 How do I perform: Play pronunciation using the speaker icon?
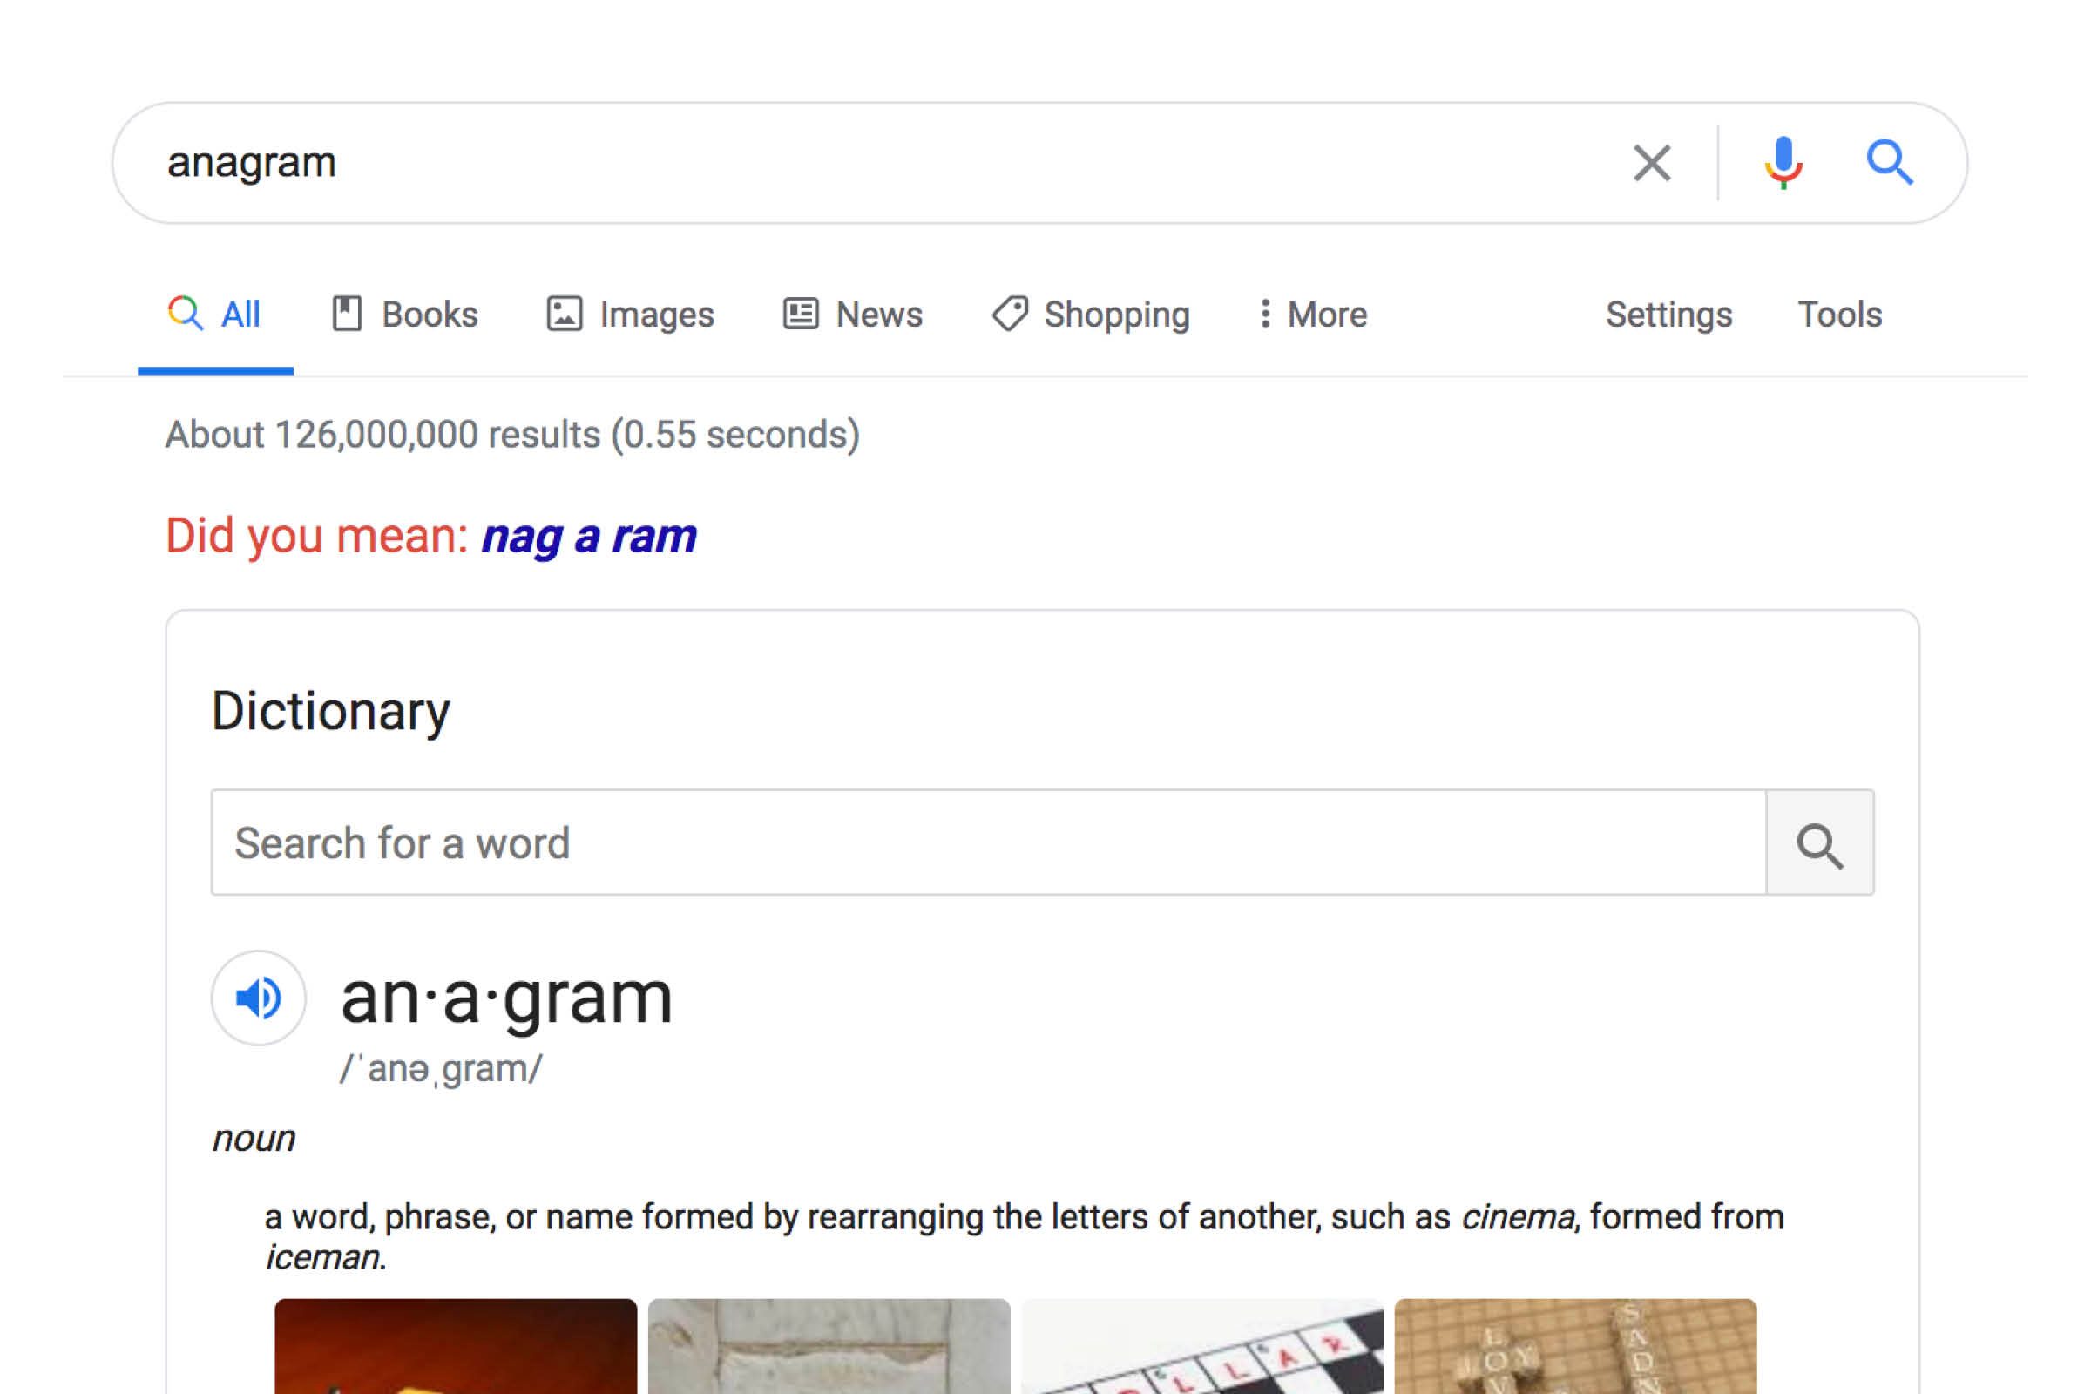[258, 999]
